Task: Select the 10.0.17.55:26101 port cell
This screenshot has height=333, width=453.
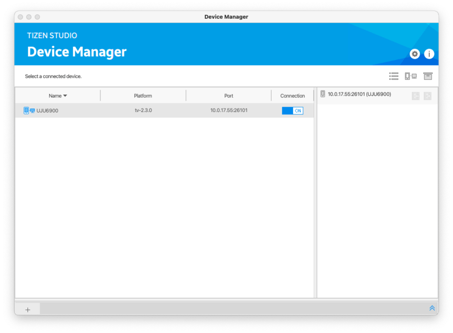Action: coord(229,110)
